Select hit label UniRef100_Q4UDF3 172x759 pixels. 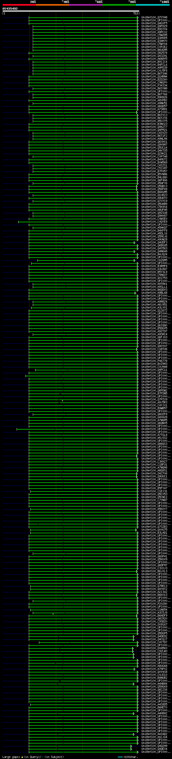[154, 243]
